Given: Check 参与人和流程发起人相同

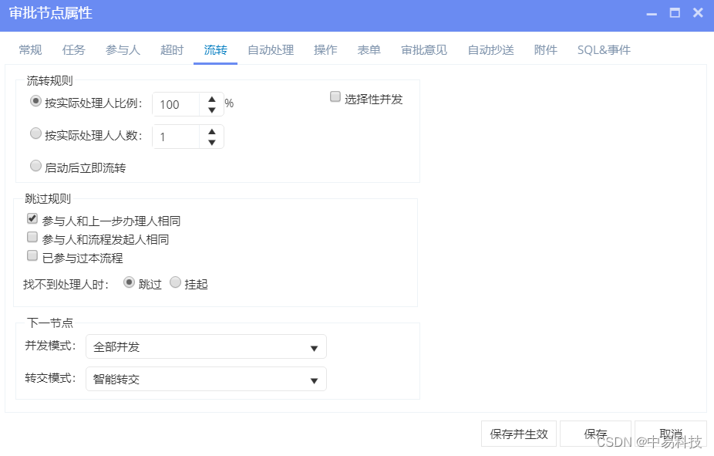Looking at the screenshot, I should 32,237.
